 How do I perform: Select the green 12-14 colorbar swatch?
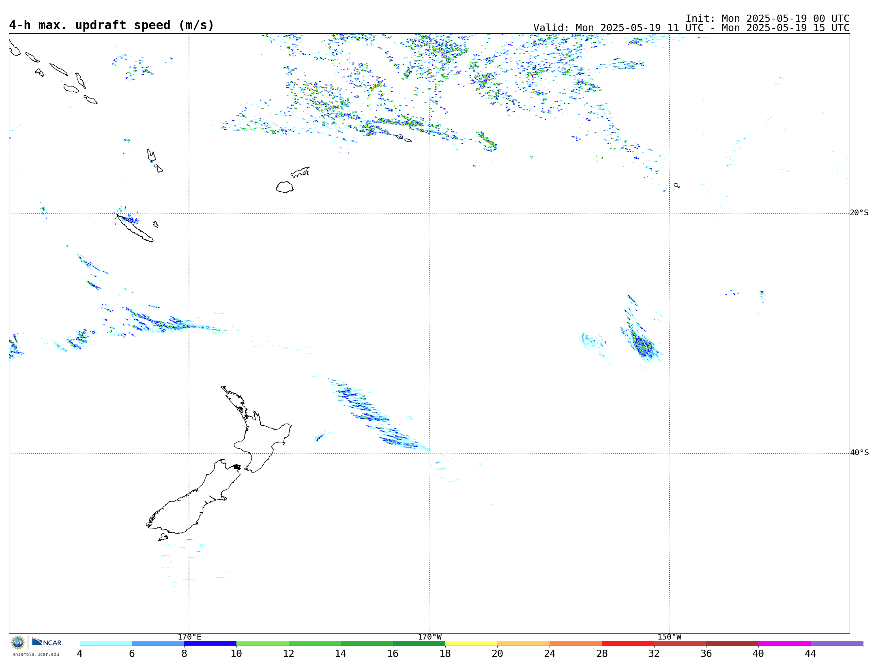[315, 644]
